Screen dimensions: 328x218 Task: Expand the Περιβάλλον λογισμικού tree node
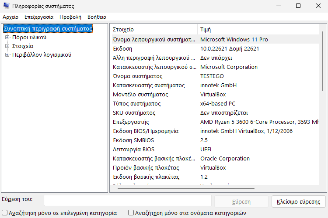click(x=7, y=55)
